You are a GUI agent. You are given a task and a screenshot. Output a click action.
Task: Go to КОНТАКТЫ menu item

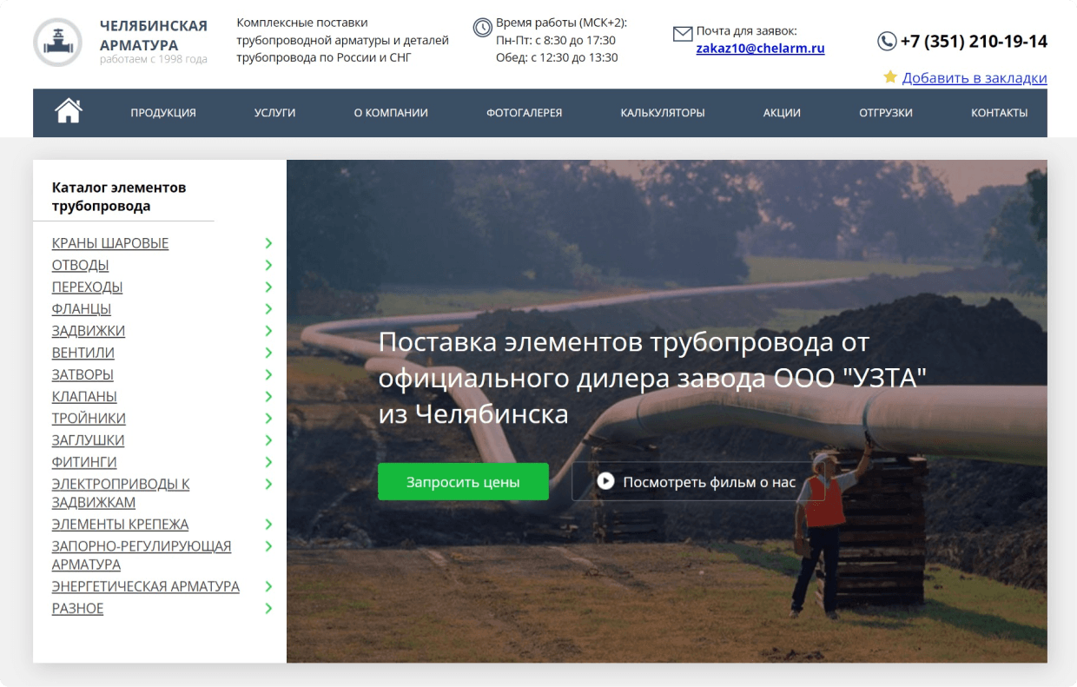[1000, 113]
